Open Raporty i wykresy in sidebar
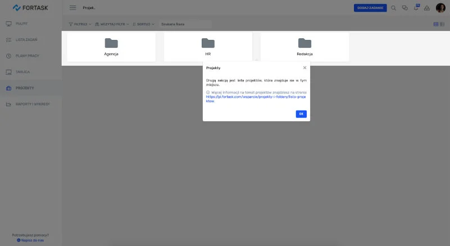 32,104
